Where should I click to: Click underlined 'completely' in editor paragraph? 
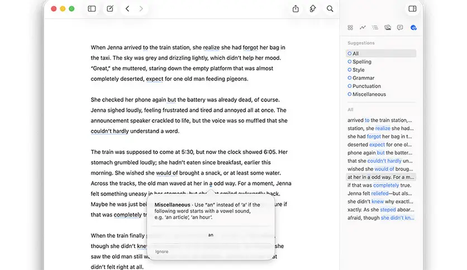[128, 215]
